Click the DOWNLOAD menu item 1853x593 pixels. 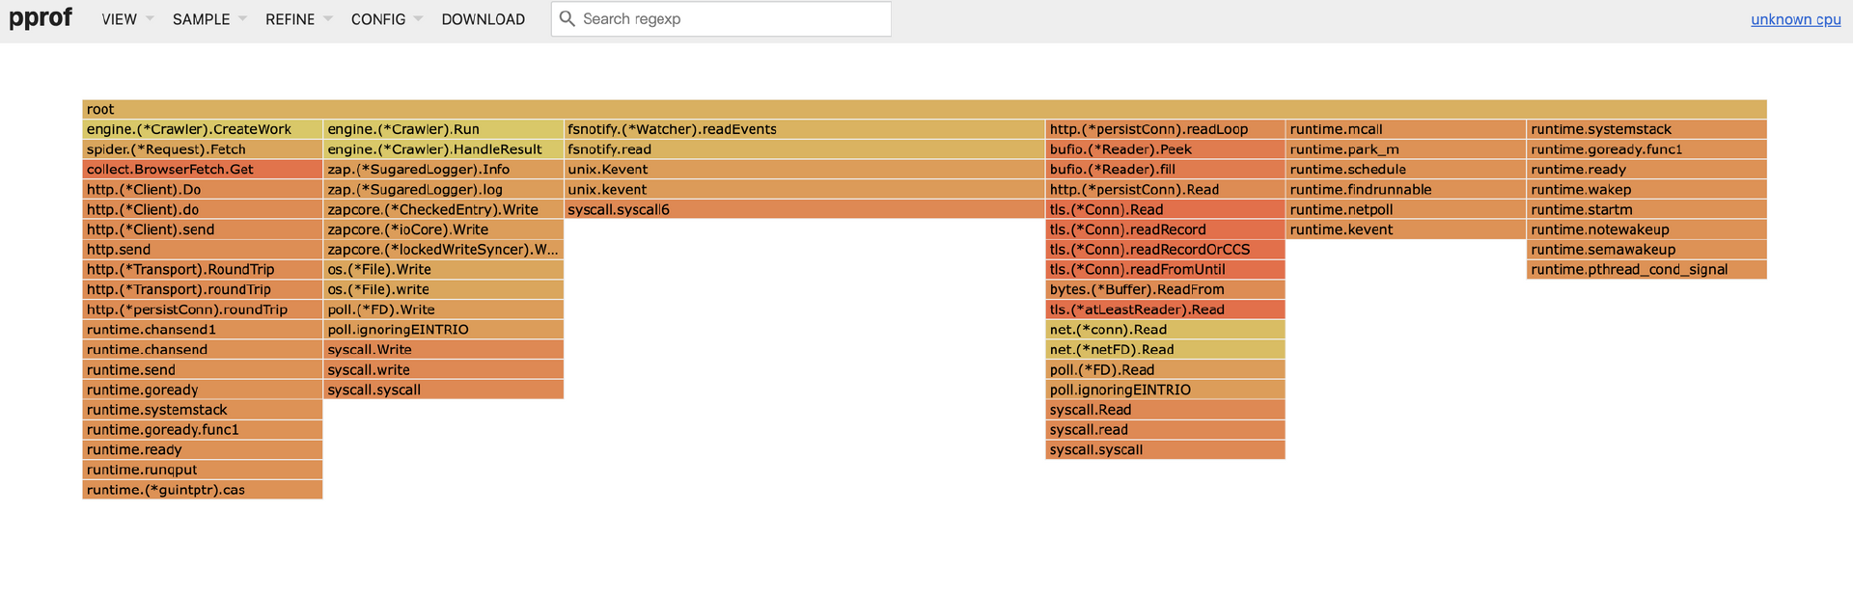coord(483,19)
